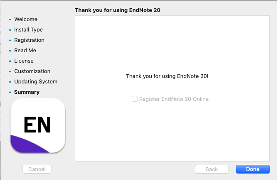Click the bold installer heading above the pane
The height and width of the screenshot is (180, 277).
coord(118,10)
